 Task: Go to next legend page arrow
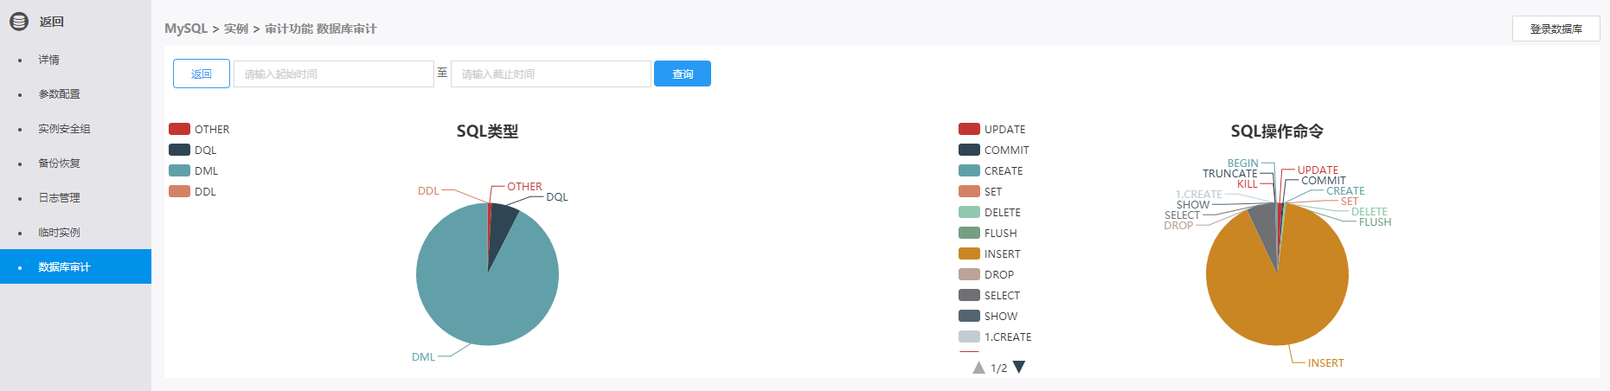pos(1019,367)
